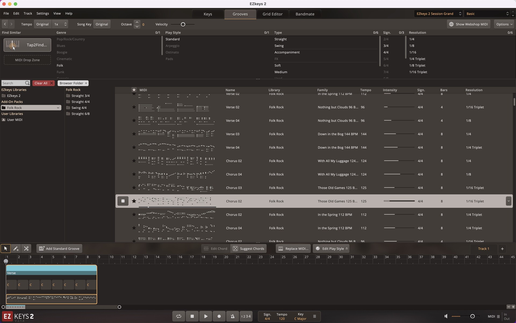Adjust the Velocity slider handle
516x323 pixels.
click(x=183, y=24)
